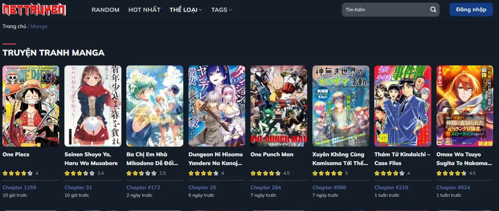Open the NetTruyen logo homepage
Image resolution: width=499 pixels, height=211 pixels.
click(34, 10)
